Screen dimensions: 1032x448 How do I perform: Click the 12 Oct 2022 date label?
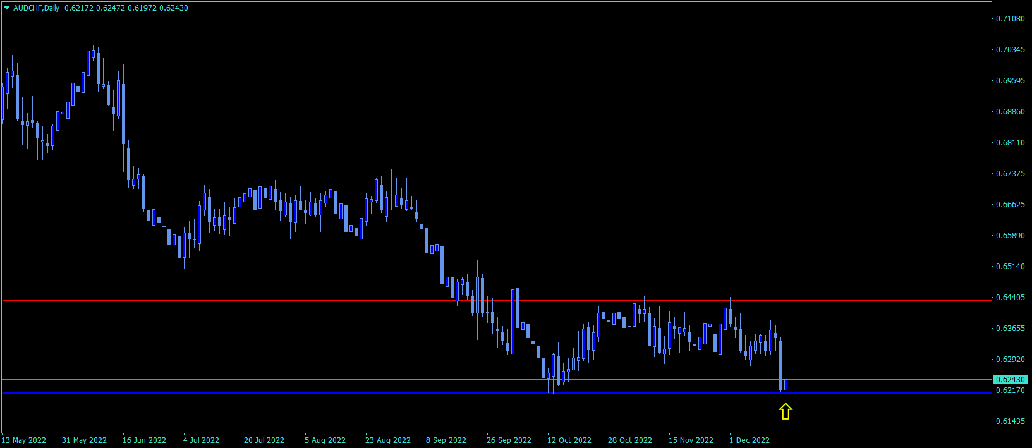pos(569,440)
